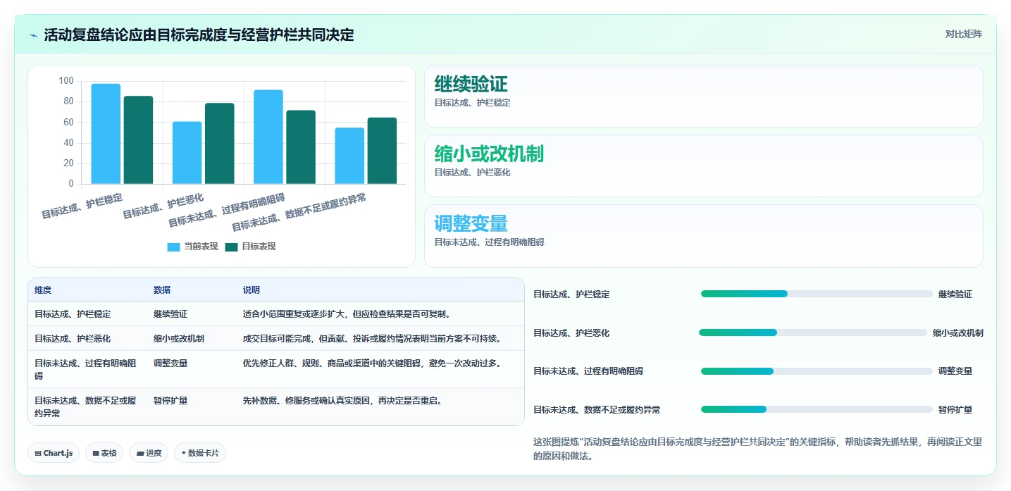Click progress bar for 目标达成、护栏稳定
The image size is (1011, 491).
pos(817,294)
